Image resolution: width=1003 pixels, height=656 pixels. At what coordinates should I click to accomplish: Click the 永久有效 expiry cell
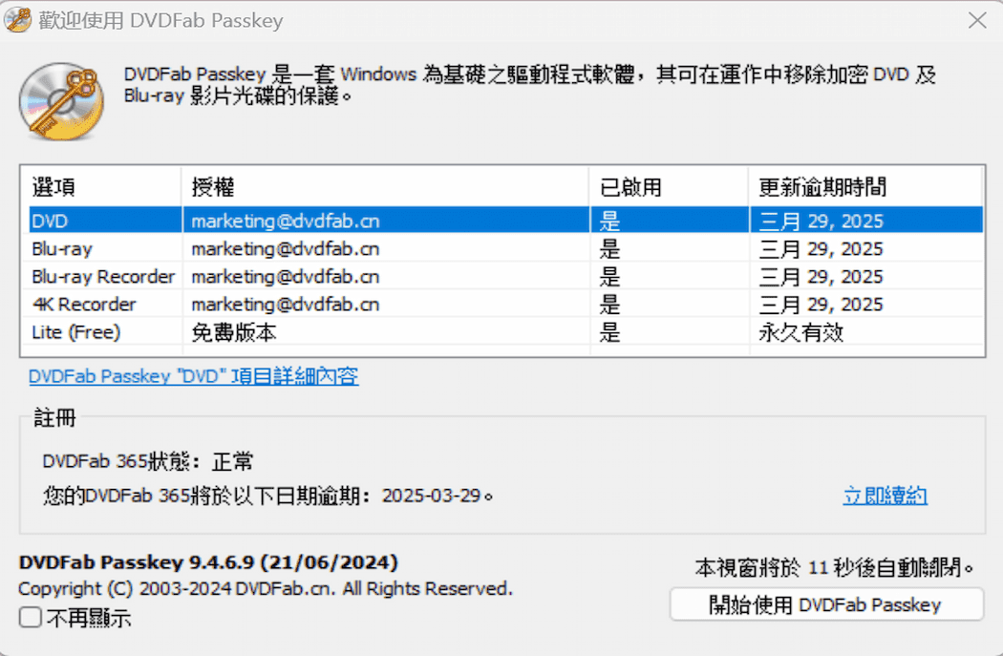(x=801, y=332)
